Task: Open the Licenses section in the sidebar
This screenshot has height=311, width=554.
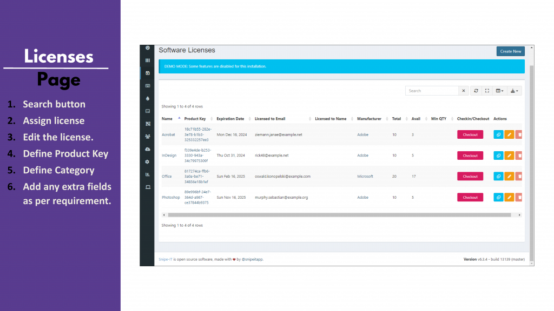Action: click(148, 73)
